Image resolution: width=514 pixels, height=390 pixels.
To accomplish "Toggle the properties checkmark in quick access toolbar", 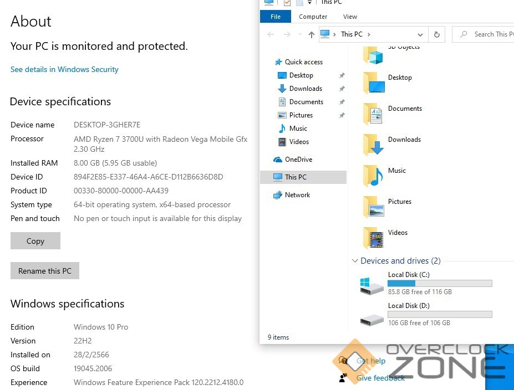I will click(287, 3).
